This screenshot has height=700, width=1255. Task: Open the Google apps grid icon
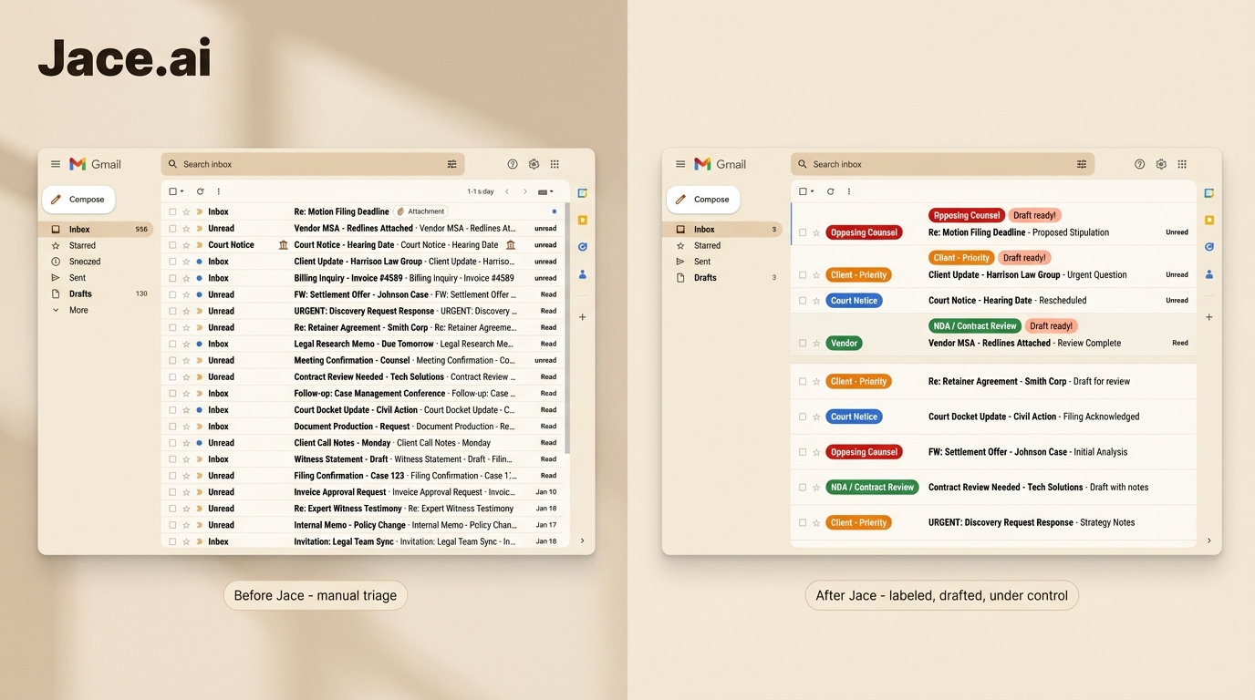point(555,164)
